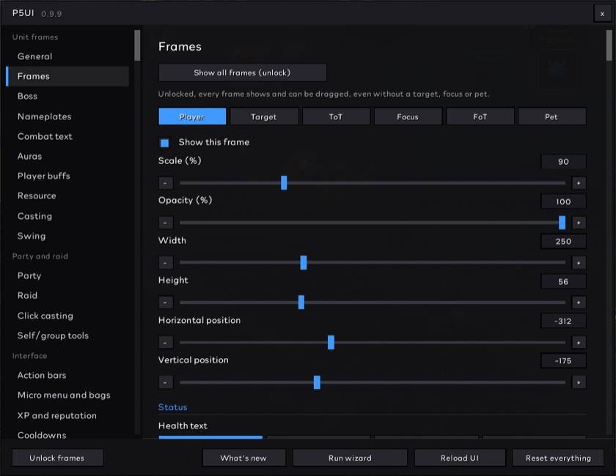
Task: Go to Click casting settings
Action: (x=67, y=316)
